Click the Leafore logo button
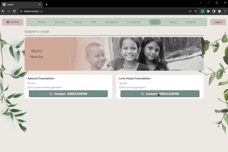Image resolution: width=228 pixels, height=152 pixels. 13,22
